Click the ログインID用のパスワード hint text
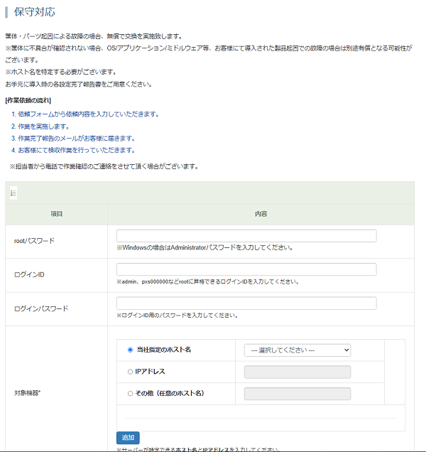 (x=177, y=316)
